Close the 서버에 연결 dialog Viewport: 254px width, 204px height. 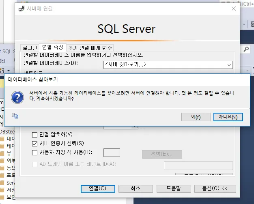(x=234, y=9)
